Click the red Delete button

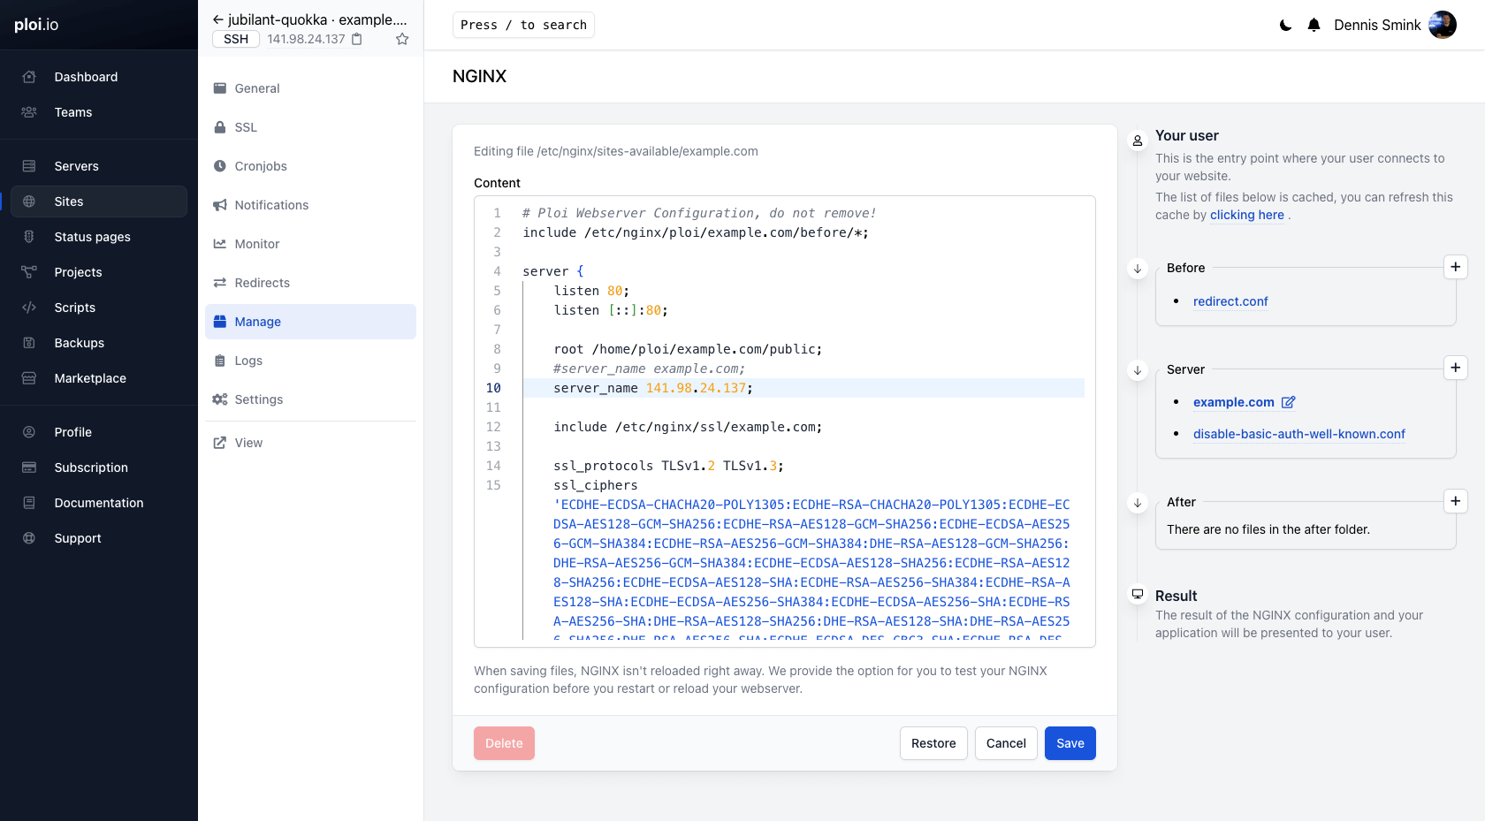[504, 743]
